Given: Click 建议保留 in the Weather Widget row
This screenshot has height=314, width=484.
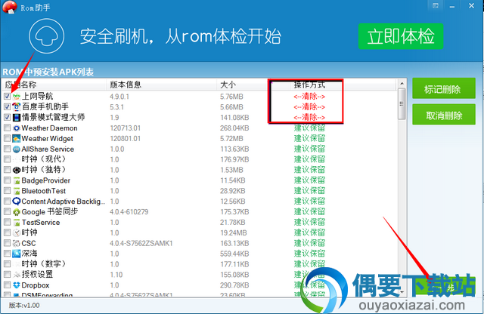Looking at the screenshot, I should click(x=309, y=138).
